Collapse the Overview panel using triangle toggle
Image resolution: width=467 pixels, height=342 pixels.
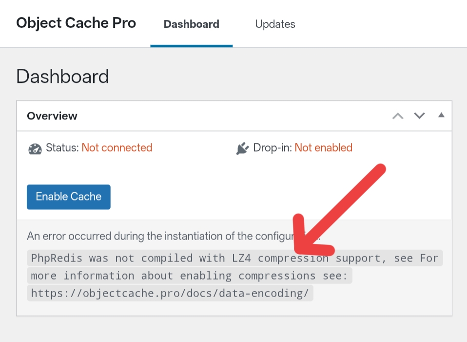pyautogui.click(x=441, y=115)
